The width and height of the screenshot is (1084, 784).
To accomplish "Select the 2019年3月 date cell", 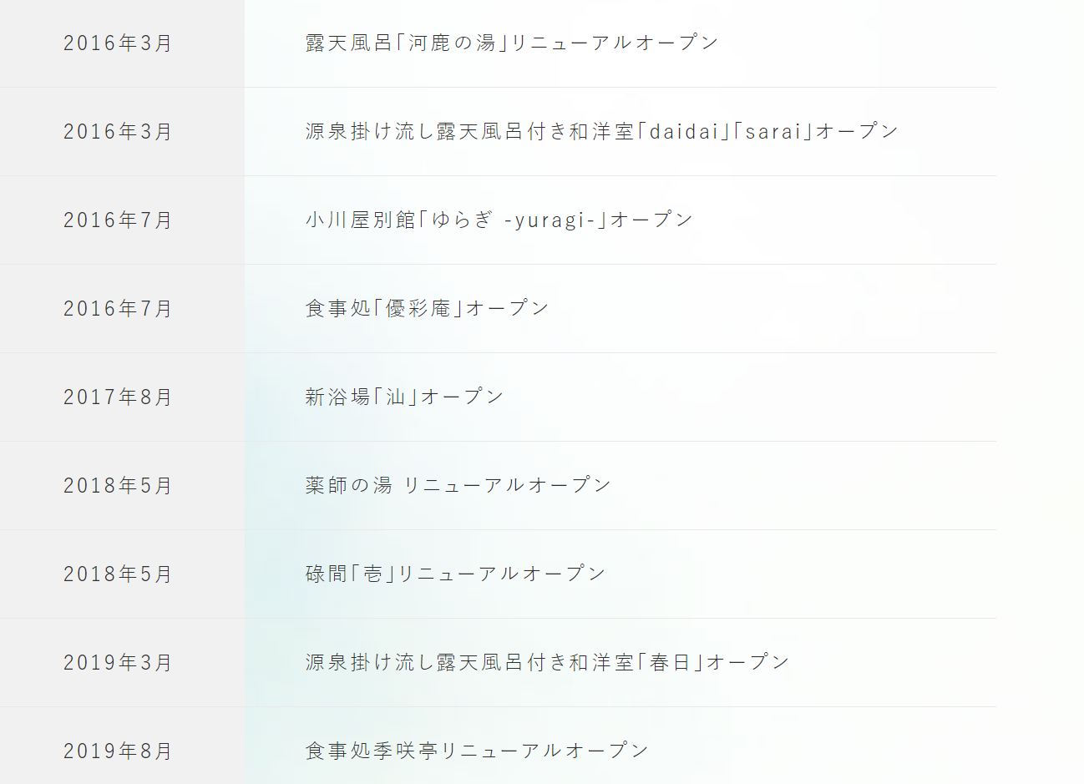I will (x=118, y=663).
